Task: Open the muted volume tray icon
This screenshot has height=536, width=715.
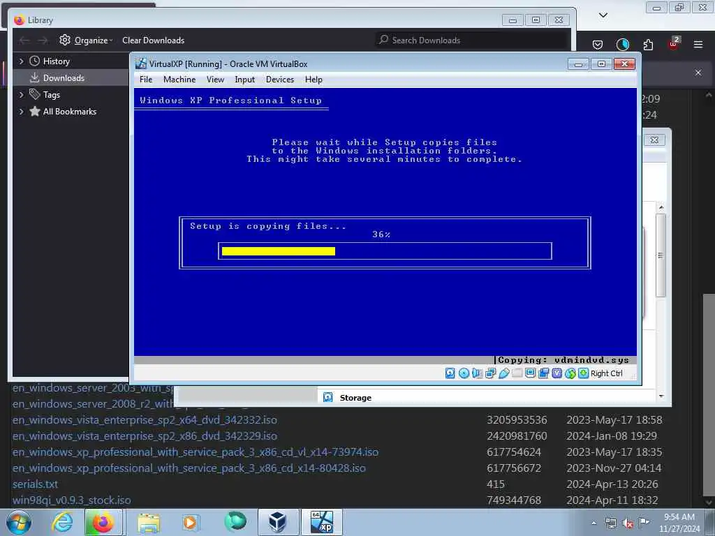Action: pyautogui.click(x=628, y=523)
